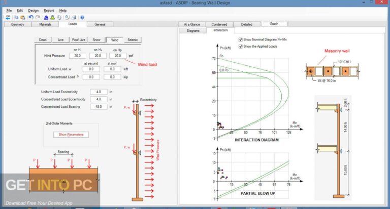Click the 2nd-Order Moments group label
This screenshot has height=209, width=390.
point(59,123)
